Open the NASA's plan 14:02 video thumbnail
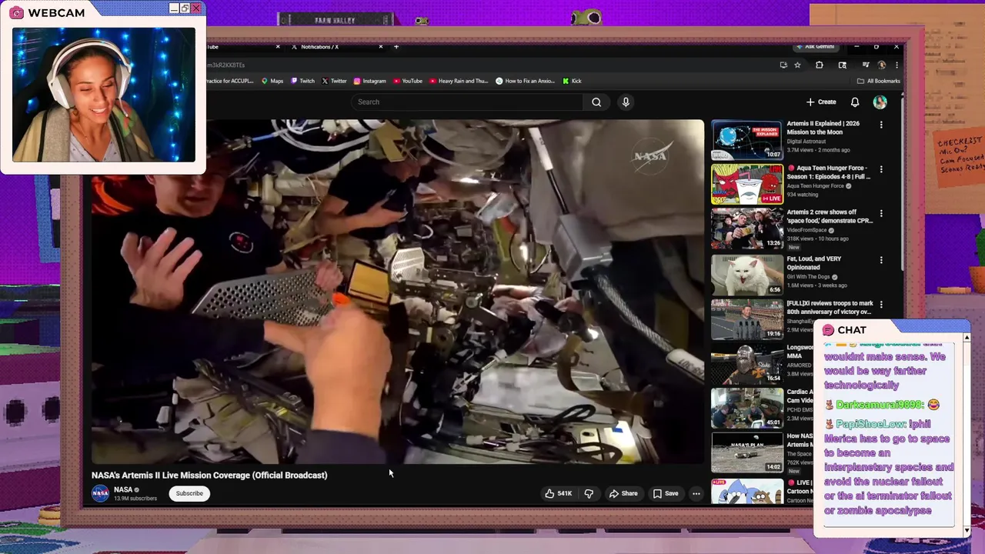 point(746,452)
